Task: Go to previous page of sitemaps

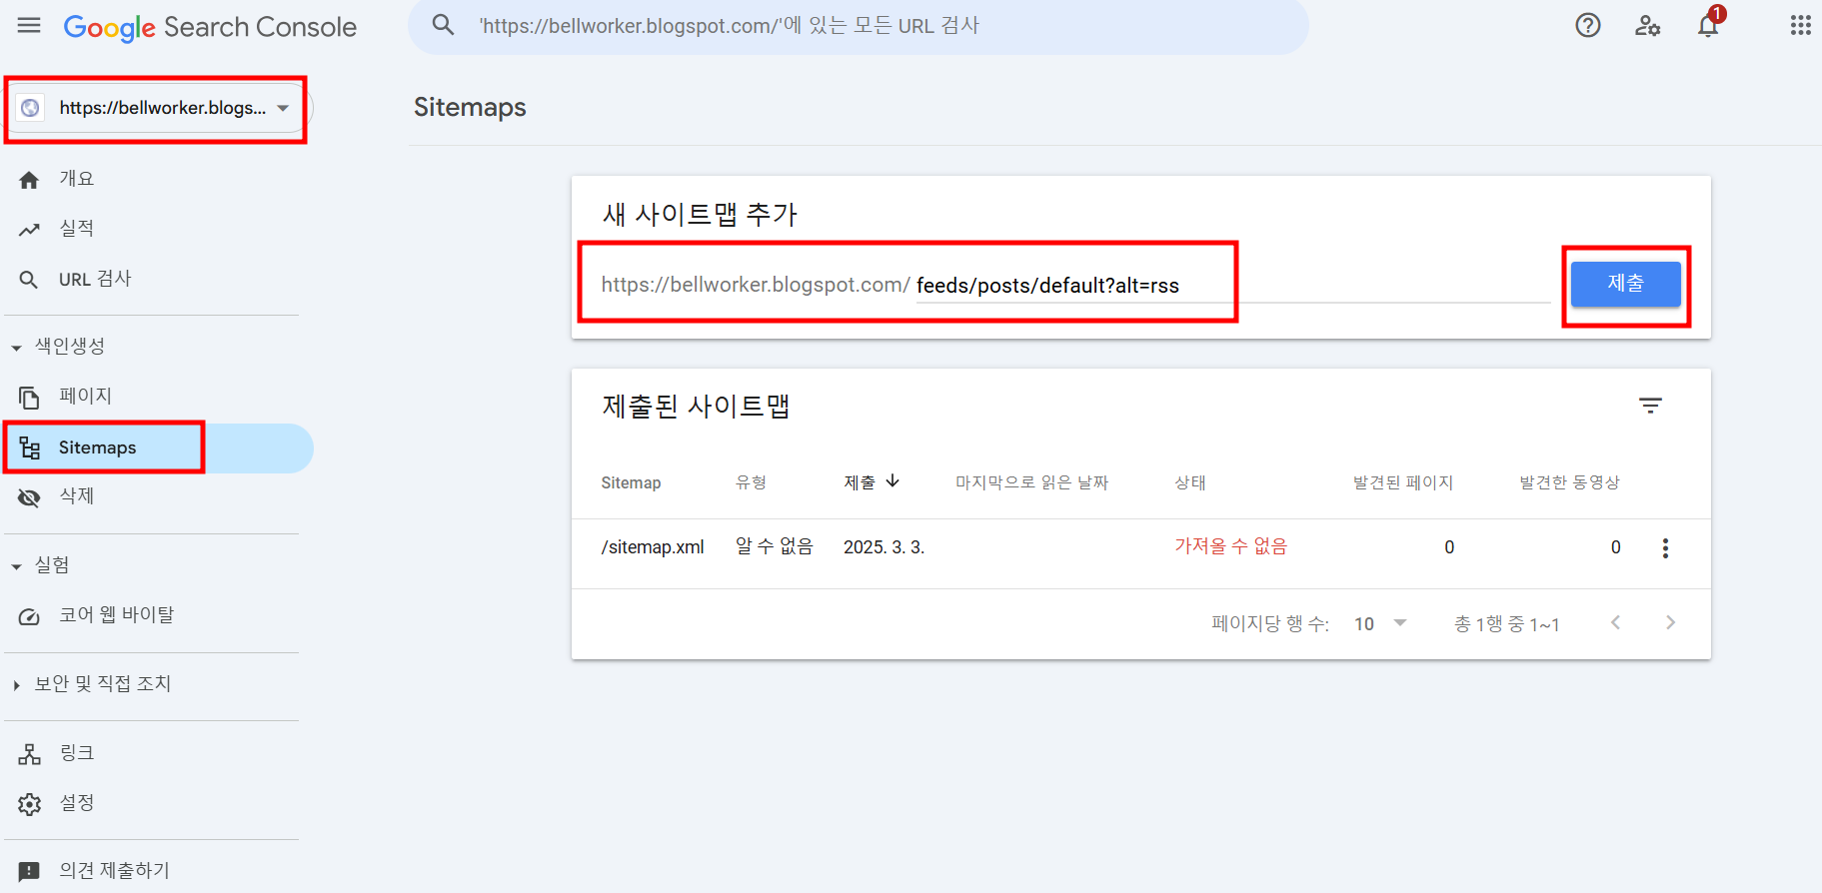Action: click(1615, 622)
